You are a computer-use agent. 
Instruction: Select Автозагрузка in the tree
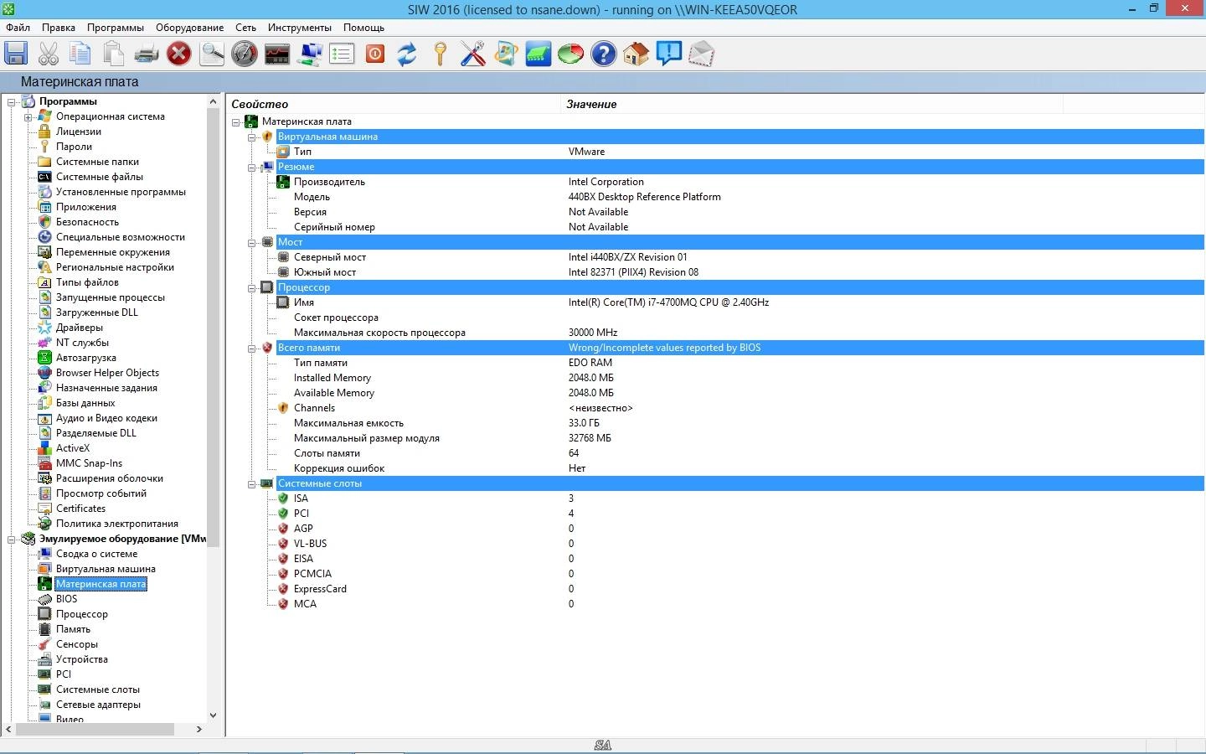coord(86,358)
